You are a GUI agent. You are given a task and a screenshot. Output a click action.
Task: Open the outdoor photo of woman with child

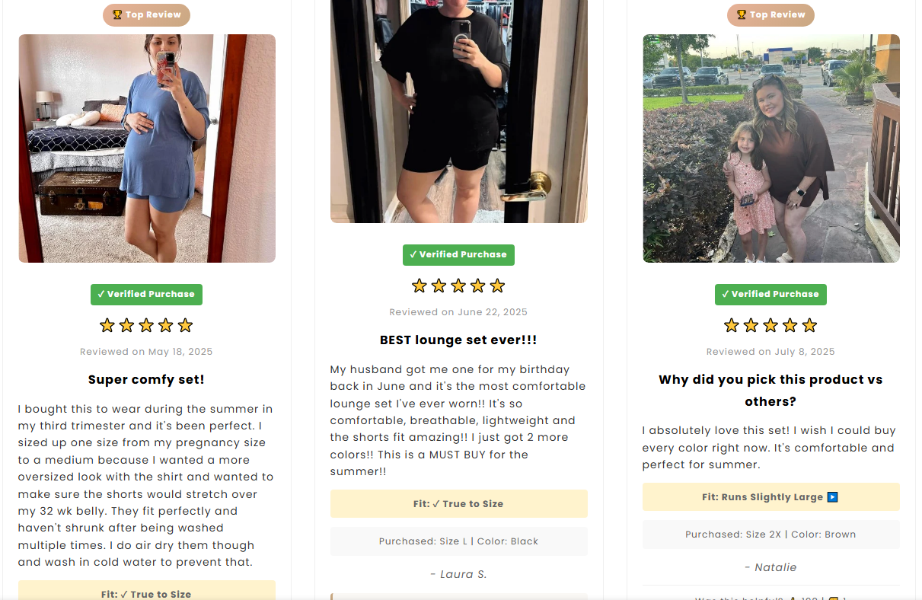(x=770, y=148)
